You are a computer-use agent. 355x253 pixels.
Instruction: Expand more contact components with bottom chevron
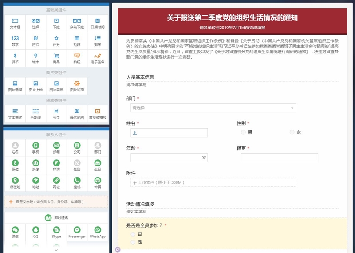[x=56, y=250]
